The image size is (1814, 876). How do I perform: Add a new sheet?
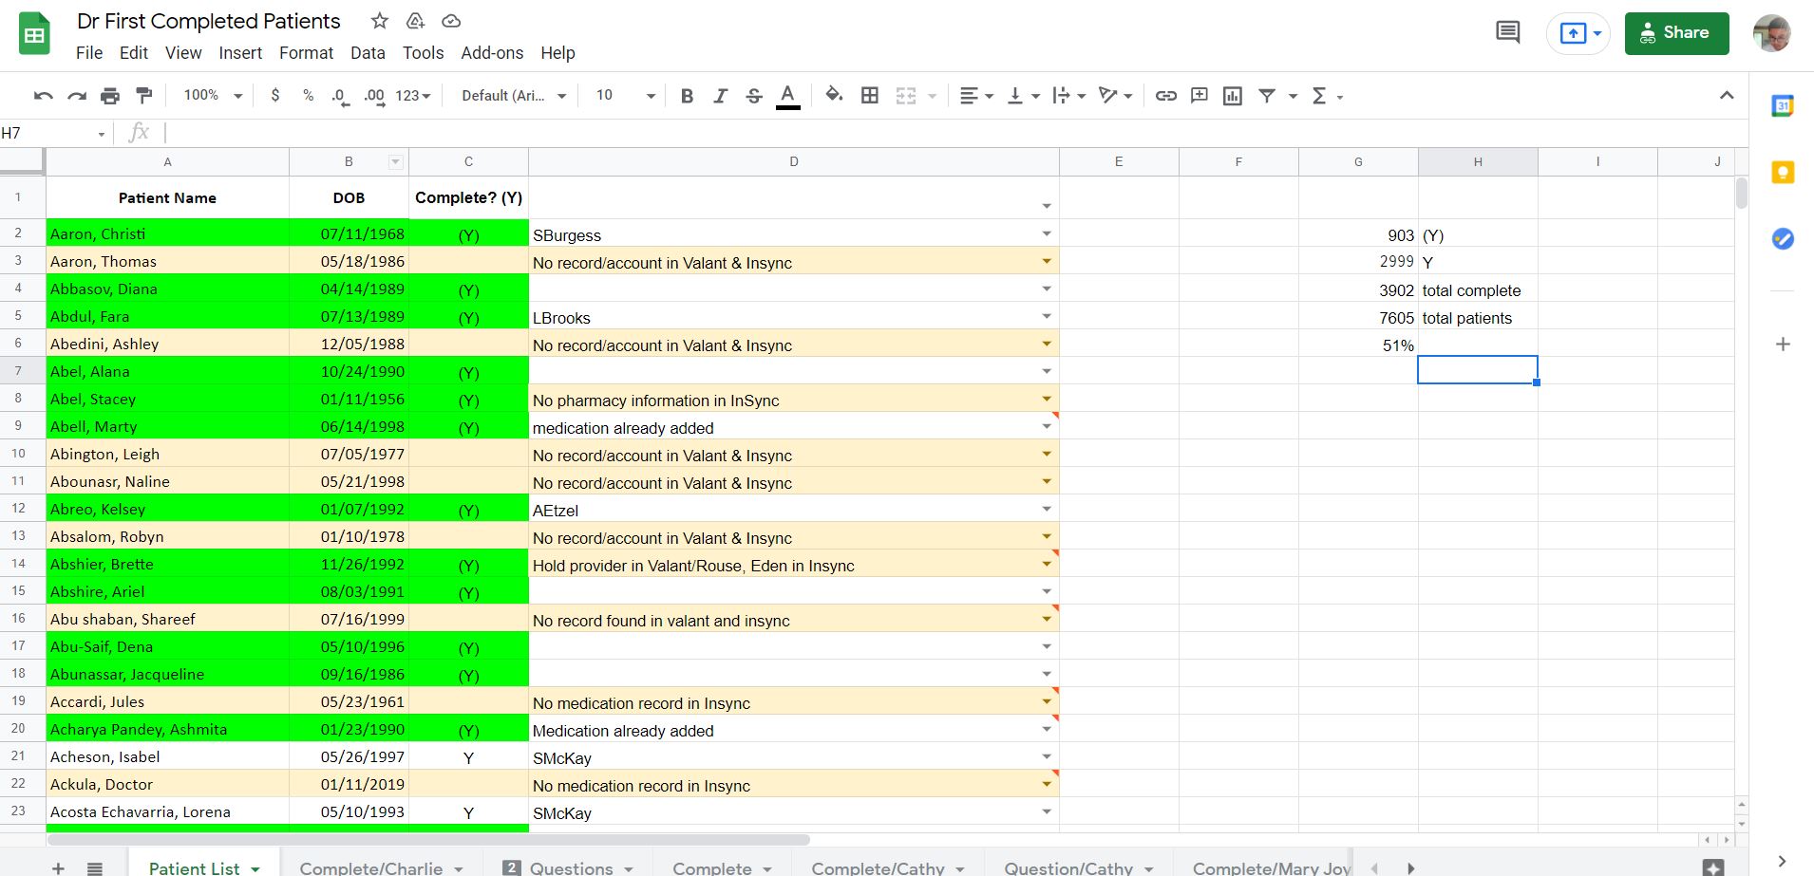59,867
